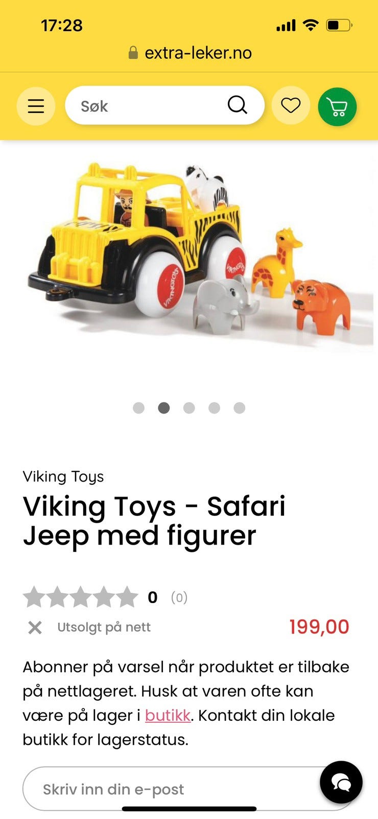Tap the search magnifier icon

237,105
